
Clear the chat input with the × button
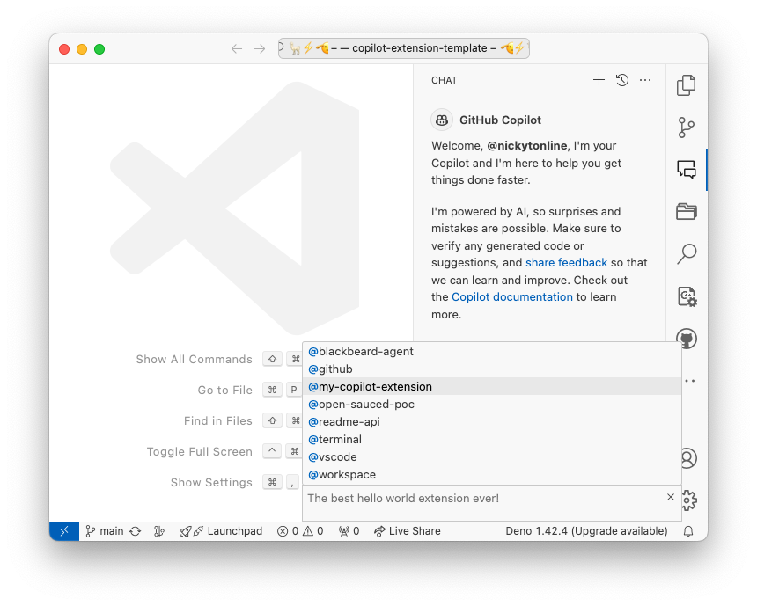671,496
